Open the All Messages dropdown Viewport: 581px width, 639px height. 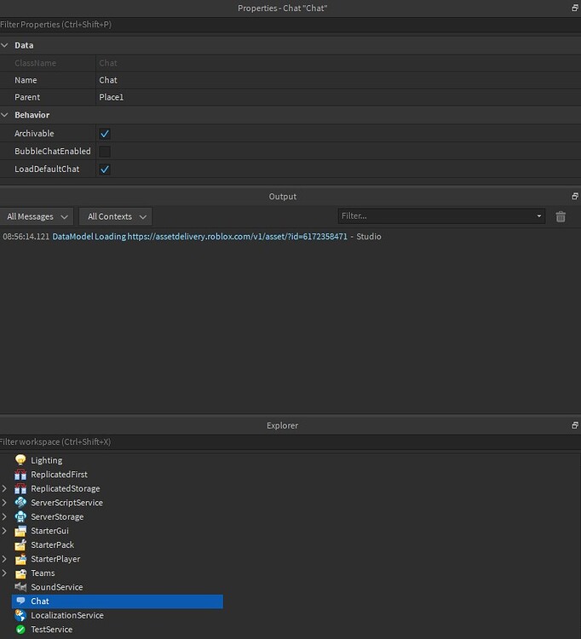[37, 216]
